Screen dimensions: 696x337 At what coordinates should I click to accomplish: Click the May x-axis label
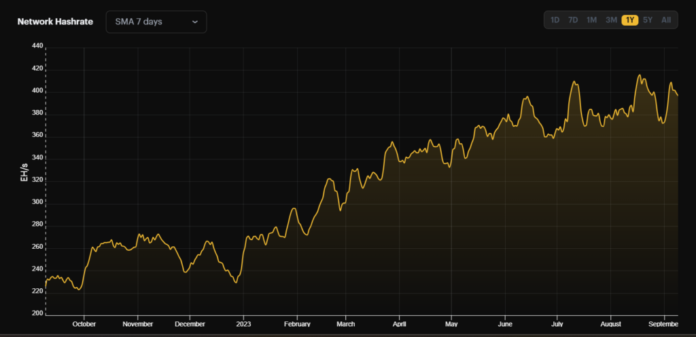(451, 324)
